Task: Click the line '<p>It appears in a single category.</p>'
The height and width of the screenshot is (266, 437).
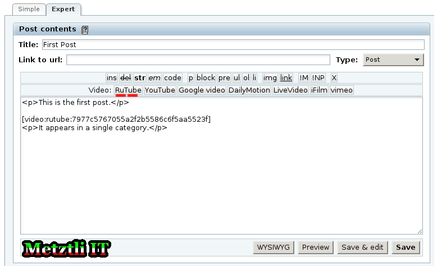Action: pos(94,128)
